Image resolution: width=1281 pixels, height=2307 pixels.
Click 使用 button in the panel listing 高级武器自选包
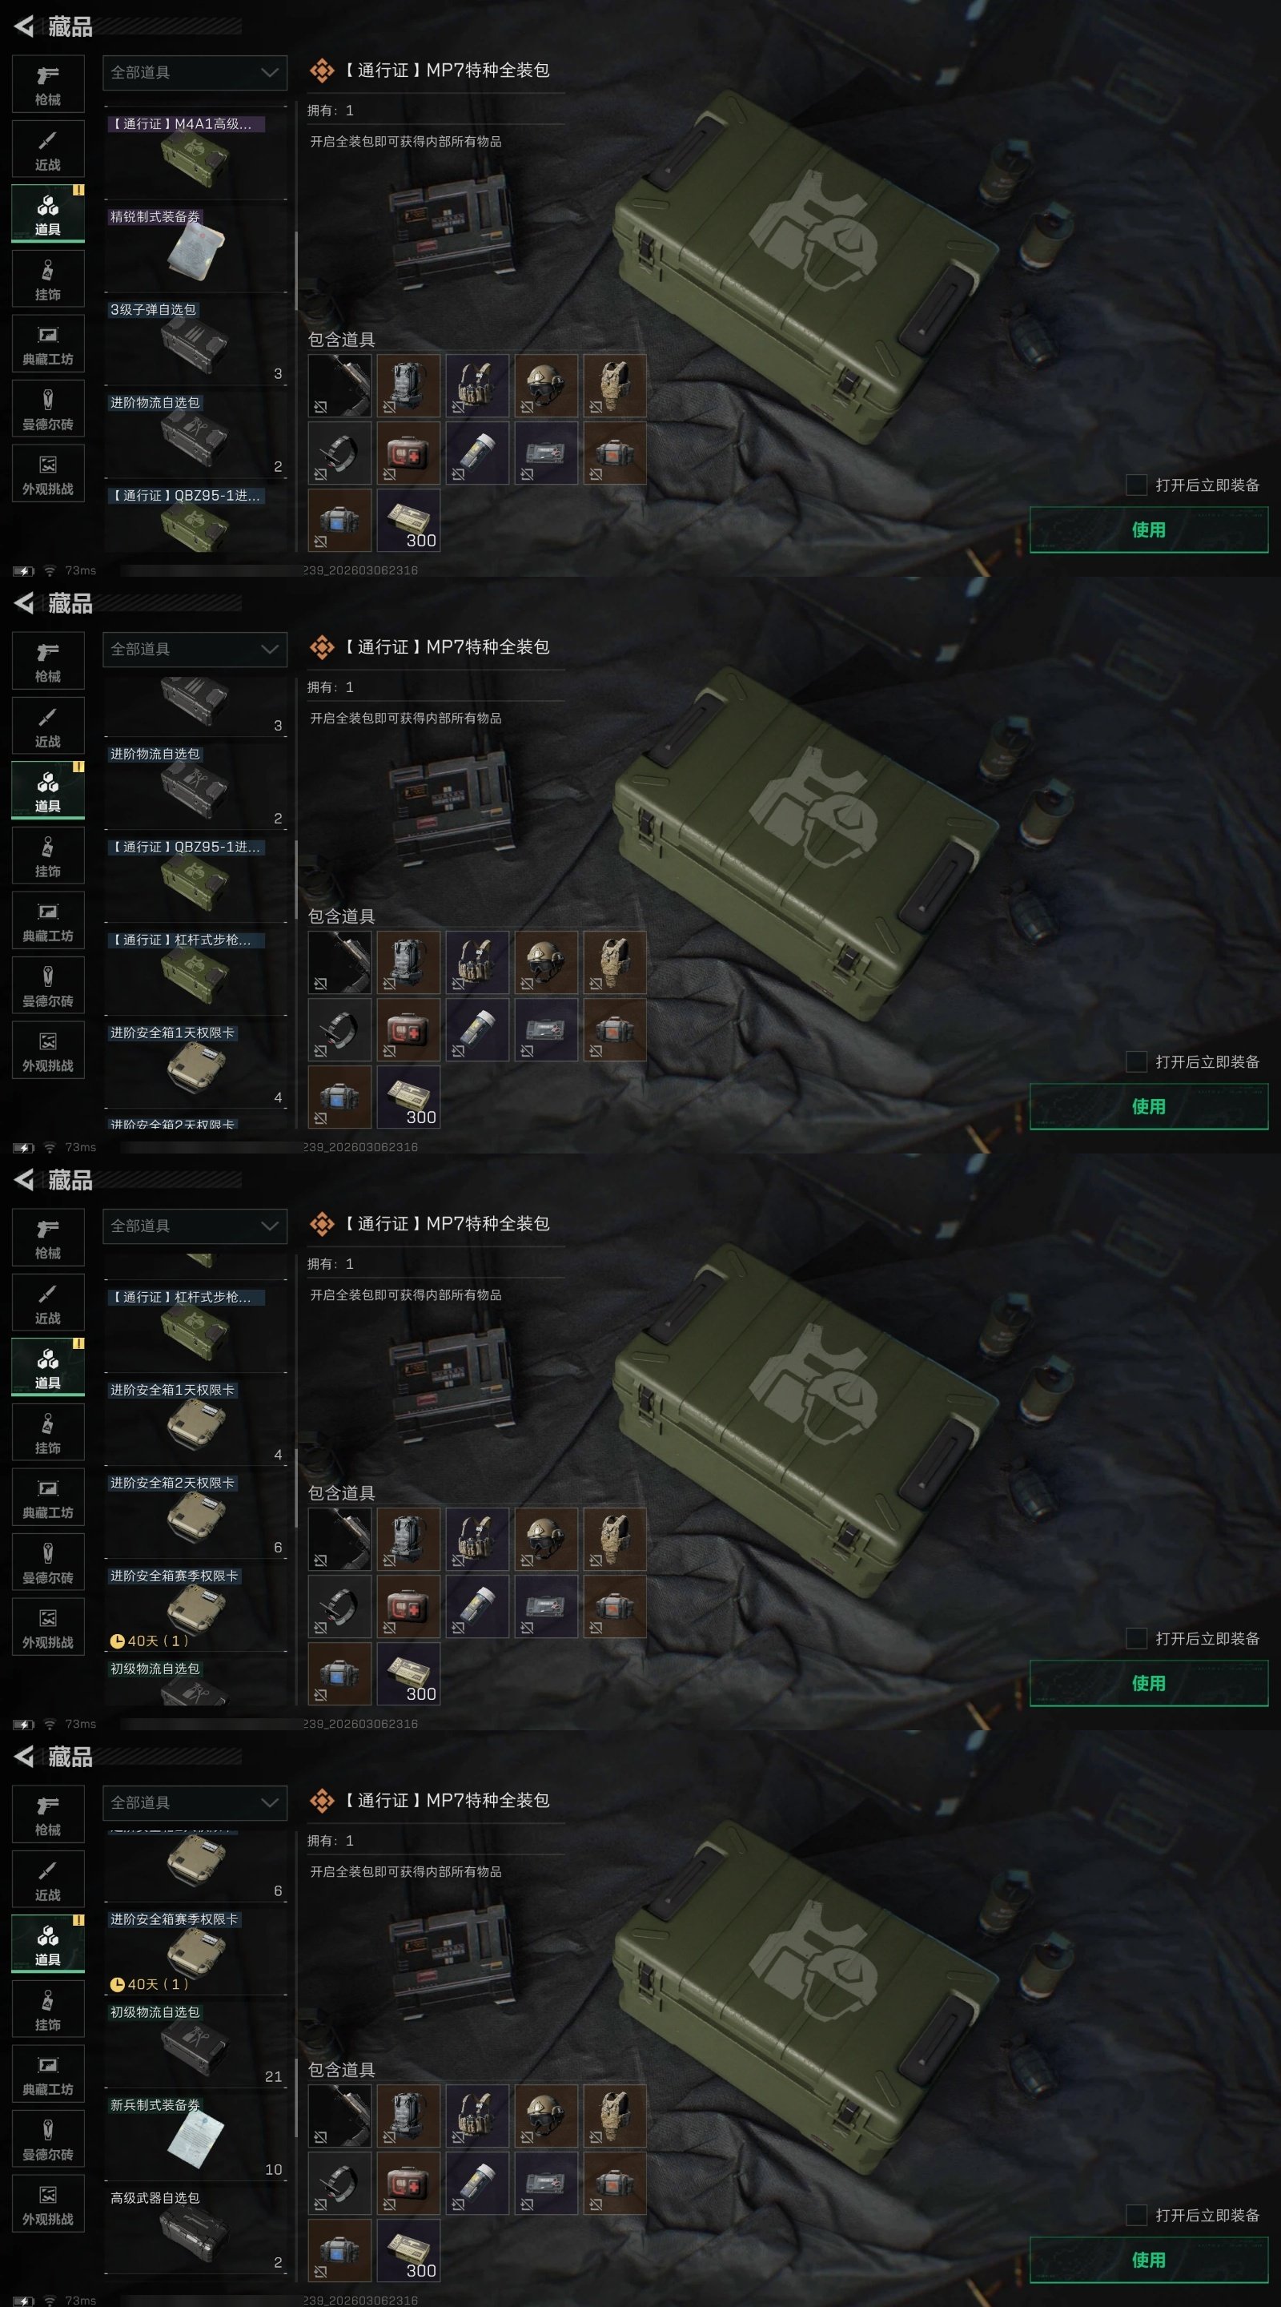tap(1149, 2260)
